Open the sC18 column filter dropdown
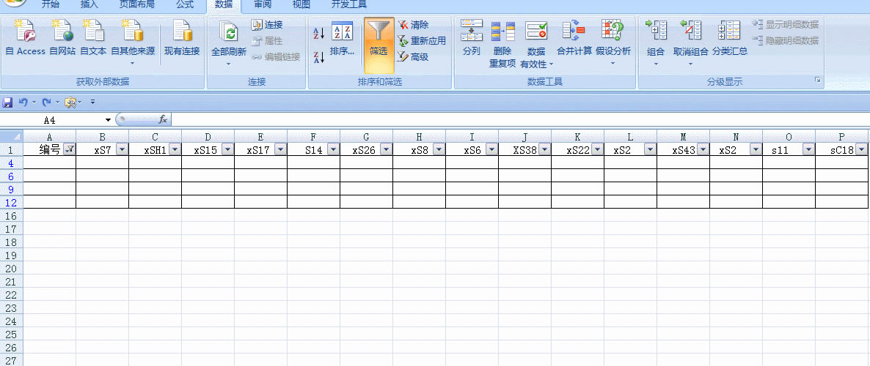870x366 pixels. click(861, 149)
